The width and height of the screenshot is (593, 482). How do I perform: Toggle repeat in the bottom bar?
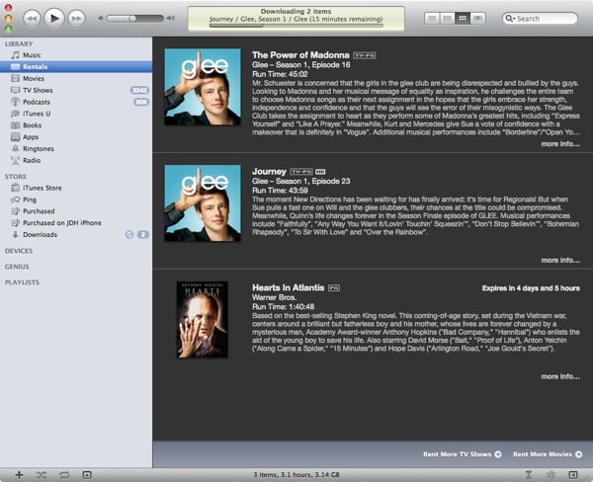[64, 475]
